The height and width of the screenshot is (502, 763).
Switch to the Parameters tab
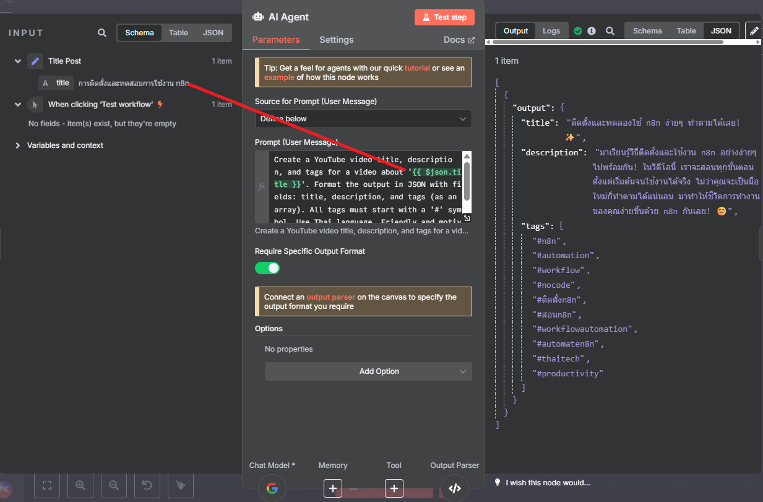[276, 40]
